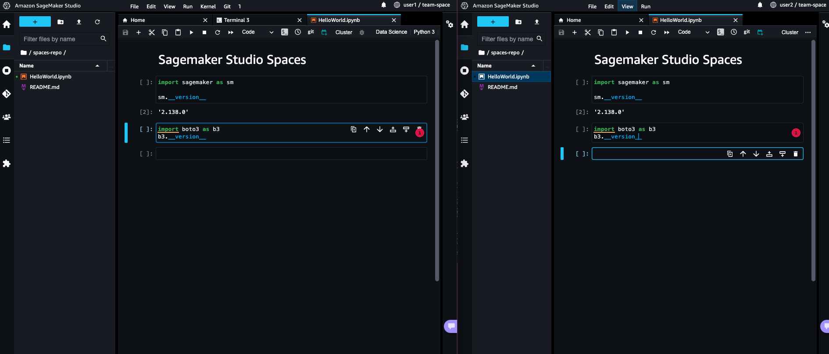Enable debugger bug icon in left notebook
This screenshot has width=829, height=354.
tap(362, 32)
